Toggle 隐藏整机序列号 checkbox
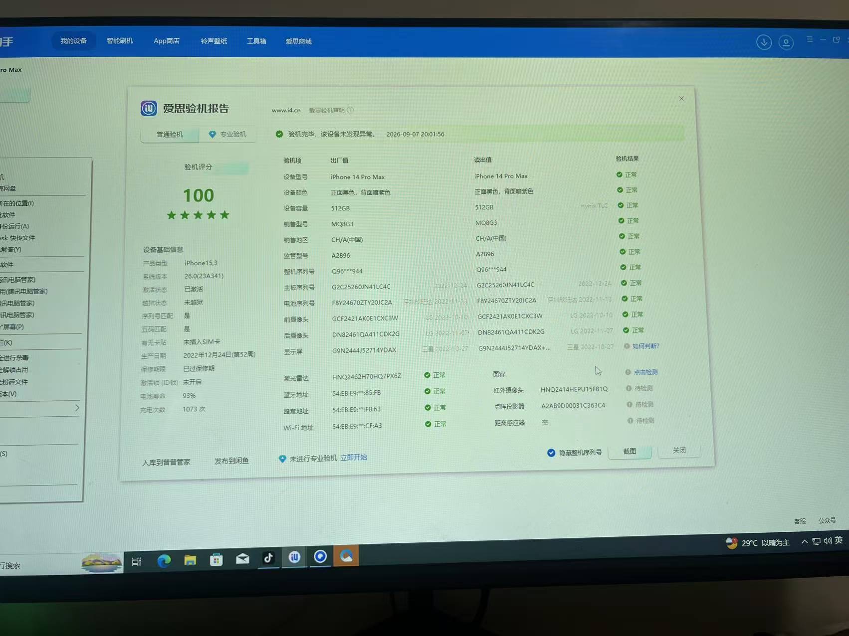 point(551,453)
